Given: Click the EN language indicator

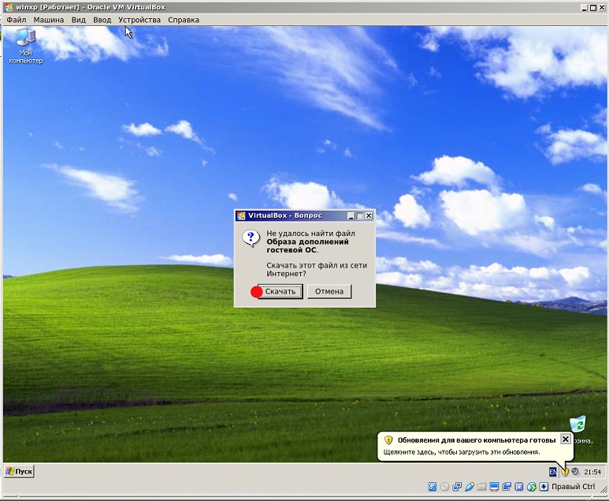Looking at the screenshot, I should [x=553, y=472].
